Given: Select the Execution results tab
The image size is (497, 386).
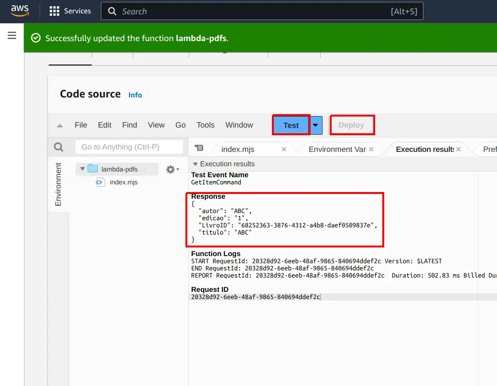Looking at the screenshot, I should tap(425, 149).
